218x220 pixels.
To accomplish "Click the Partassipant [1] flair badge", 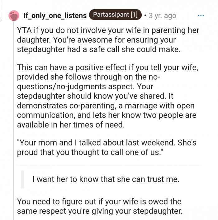I will [x=115, y=15].
